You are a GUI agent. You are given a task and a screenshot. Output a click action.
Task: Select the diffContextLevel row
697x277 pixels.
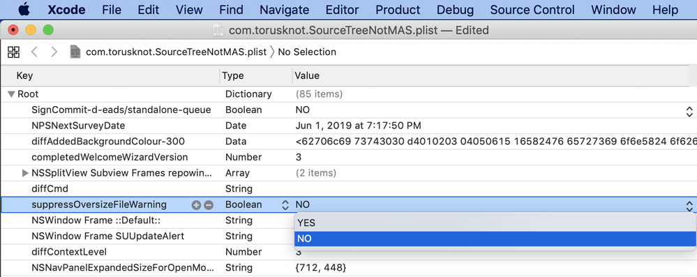pos(349,252)
